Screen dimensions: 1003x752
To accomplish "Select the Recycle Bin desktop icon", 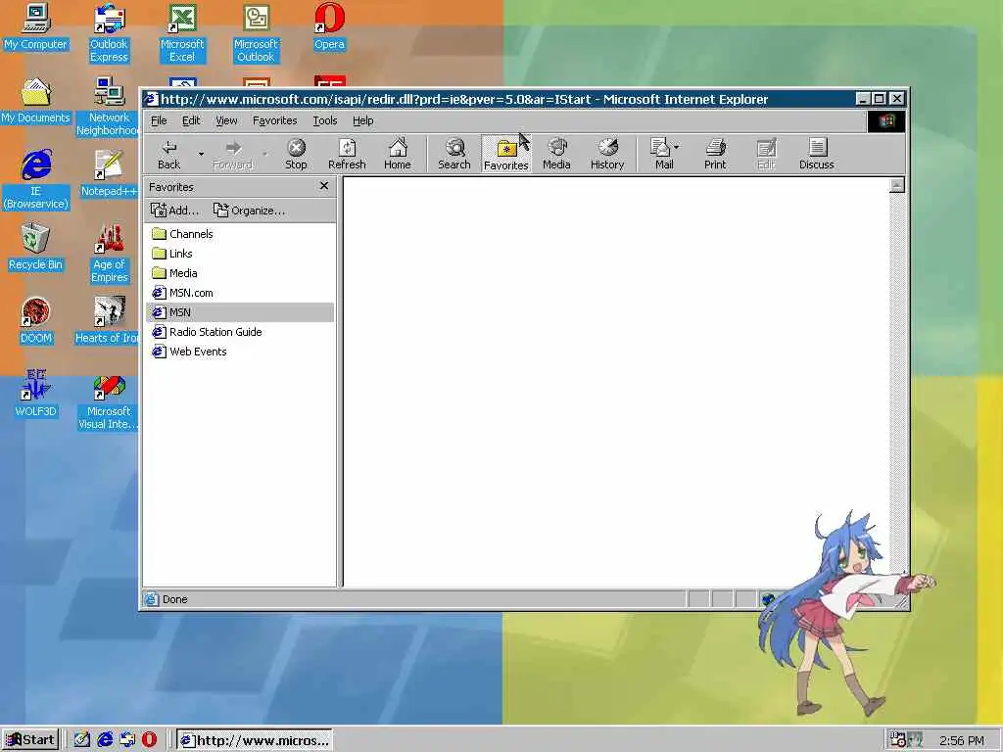I will coord(35,248).
